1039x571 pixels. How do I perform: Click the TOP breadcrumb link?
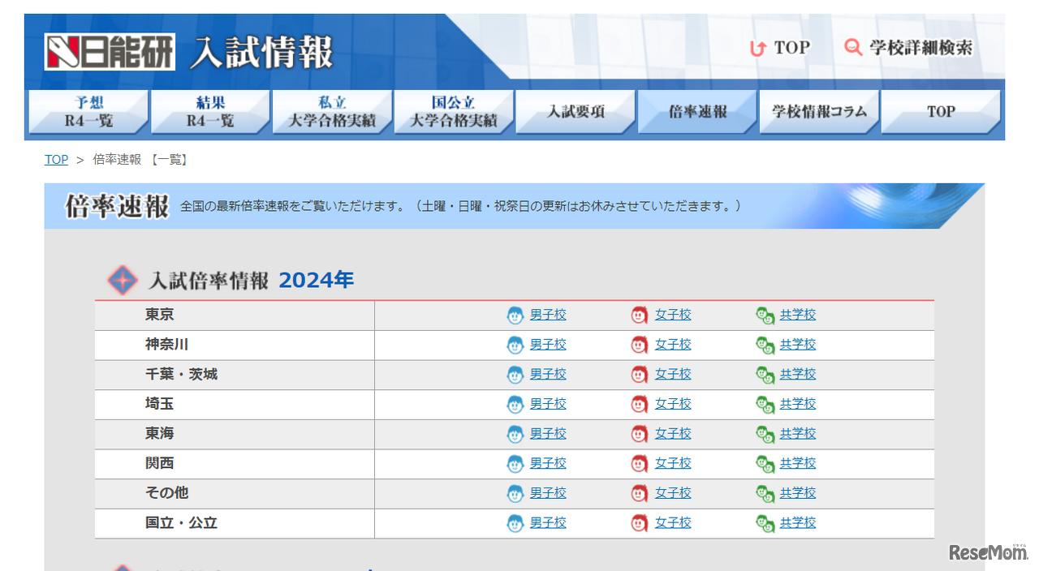pyautogui.click(x=56, y=160)
